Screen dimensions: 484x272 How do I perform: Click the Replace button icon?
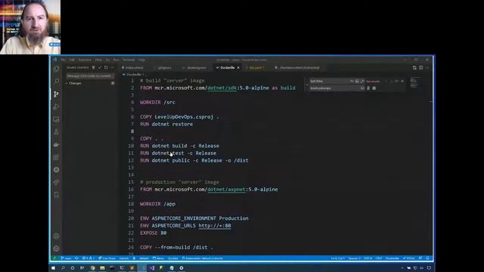pos(368,88)
